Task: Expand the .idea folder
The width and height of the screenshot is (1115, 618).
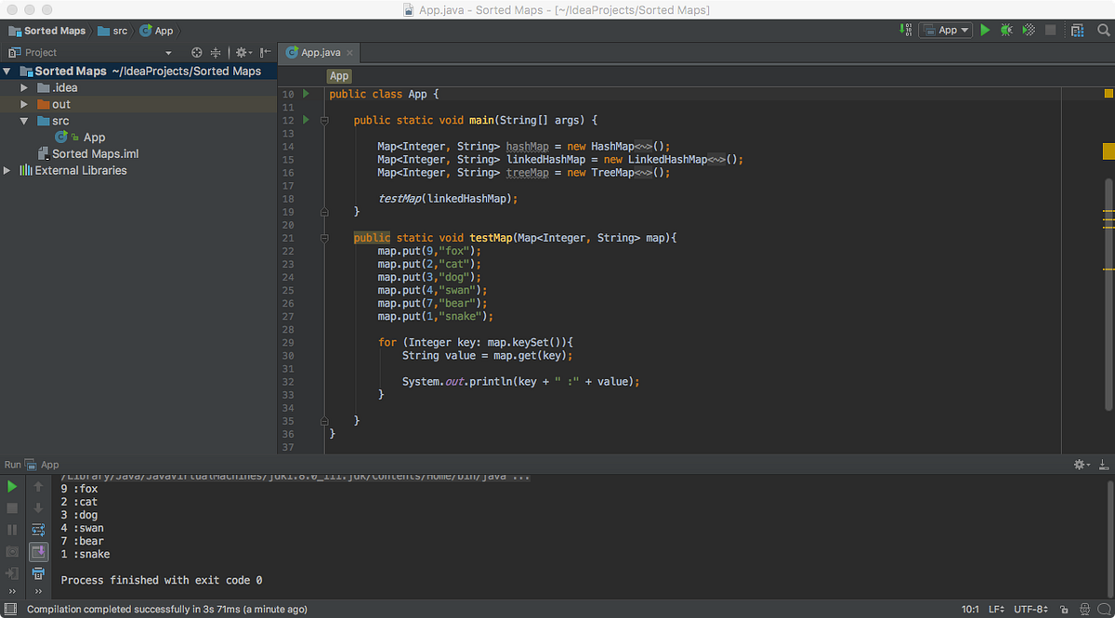Action: click(x=25, y=87)
